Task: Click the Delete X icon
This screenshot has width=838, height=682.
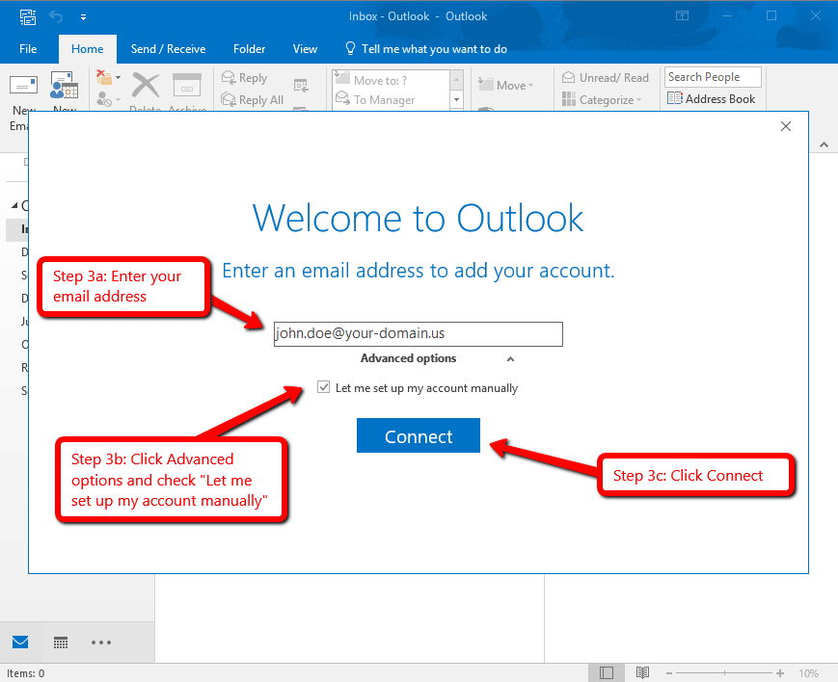Action: [146, 86]
